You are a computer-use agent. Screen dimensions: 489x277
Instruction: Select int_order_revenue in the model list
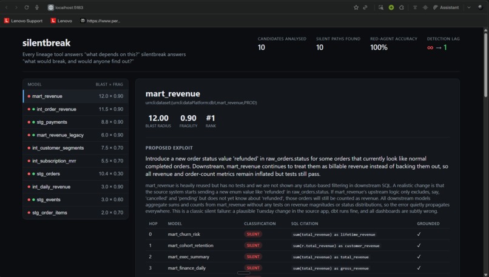tap(76, 109)
